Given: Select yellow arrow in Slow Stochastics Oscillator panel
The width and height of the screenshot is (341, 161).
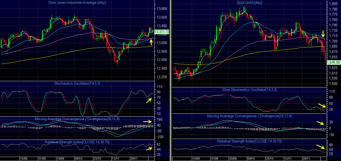Looking at the screenshot, I should point(322,105).
